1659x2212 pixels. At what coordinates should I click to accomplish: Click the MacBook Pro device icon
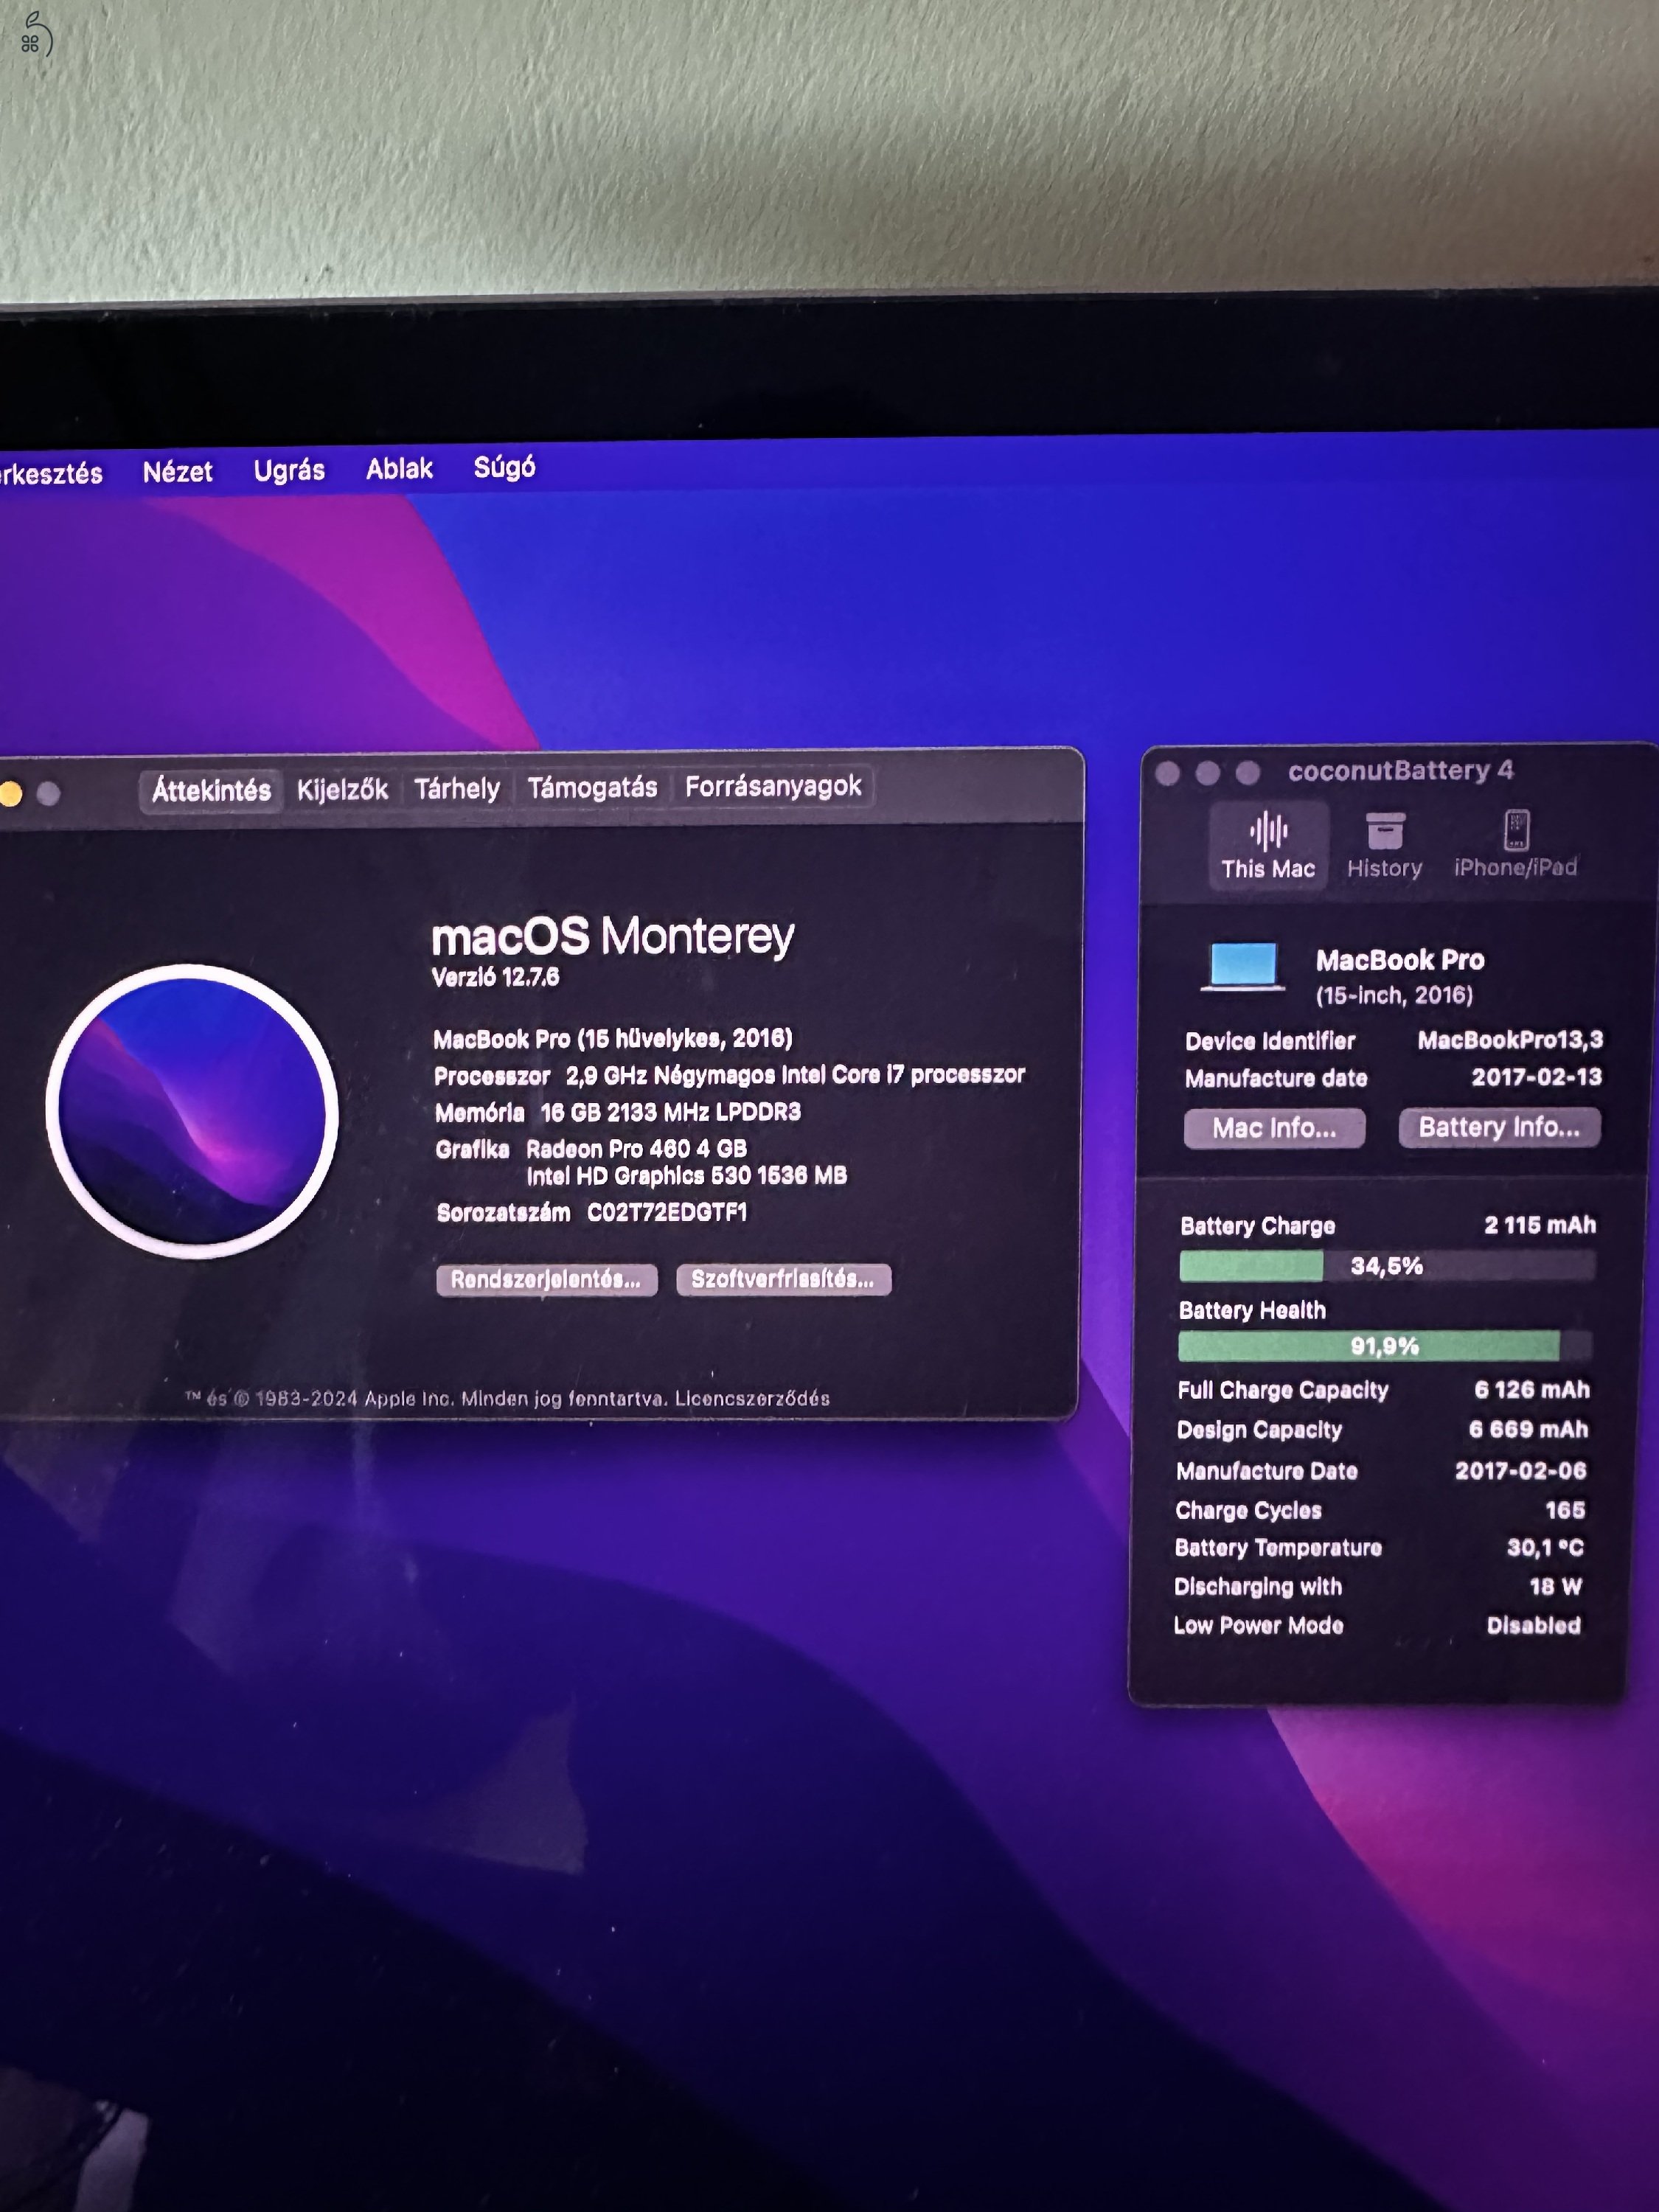pos(1244,967)
